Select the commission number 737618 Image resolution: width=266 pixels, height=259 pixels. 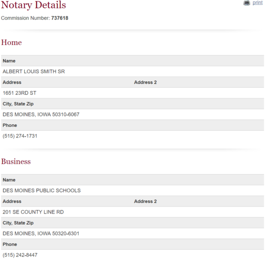coord(59,18)
